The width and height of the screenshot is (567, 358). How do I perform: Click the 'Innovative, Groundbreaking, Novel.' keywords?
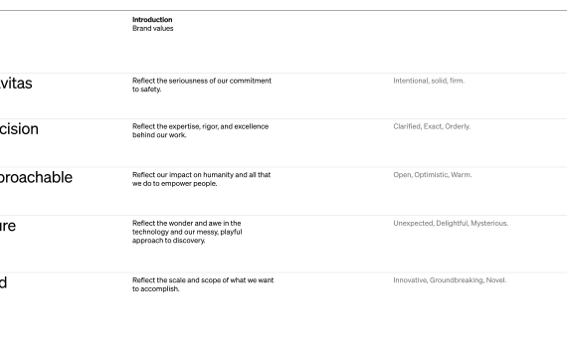click(x=450, y=280)
